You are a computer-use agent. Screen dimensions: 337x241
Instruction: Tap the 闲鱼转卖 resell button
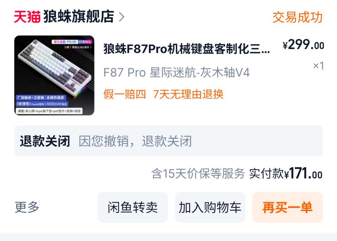[133, 207]
